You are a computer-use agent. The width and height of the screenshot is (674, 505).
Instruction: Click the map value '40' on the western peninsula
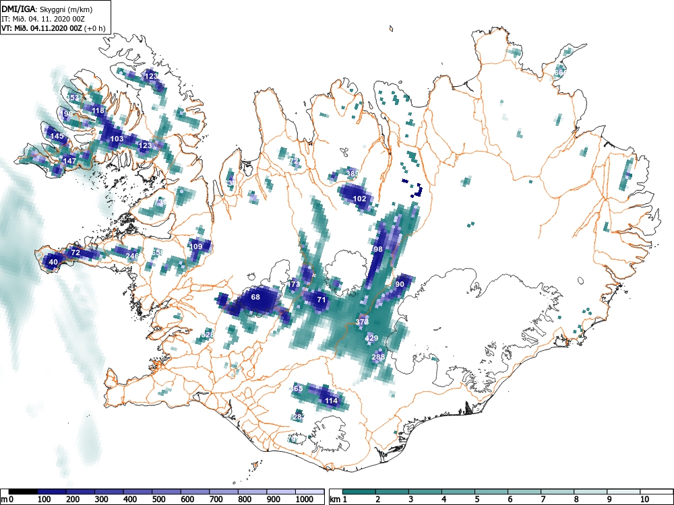coord(53,262)
